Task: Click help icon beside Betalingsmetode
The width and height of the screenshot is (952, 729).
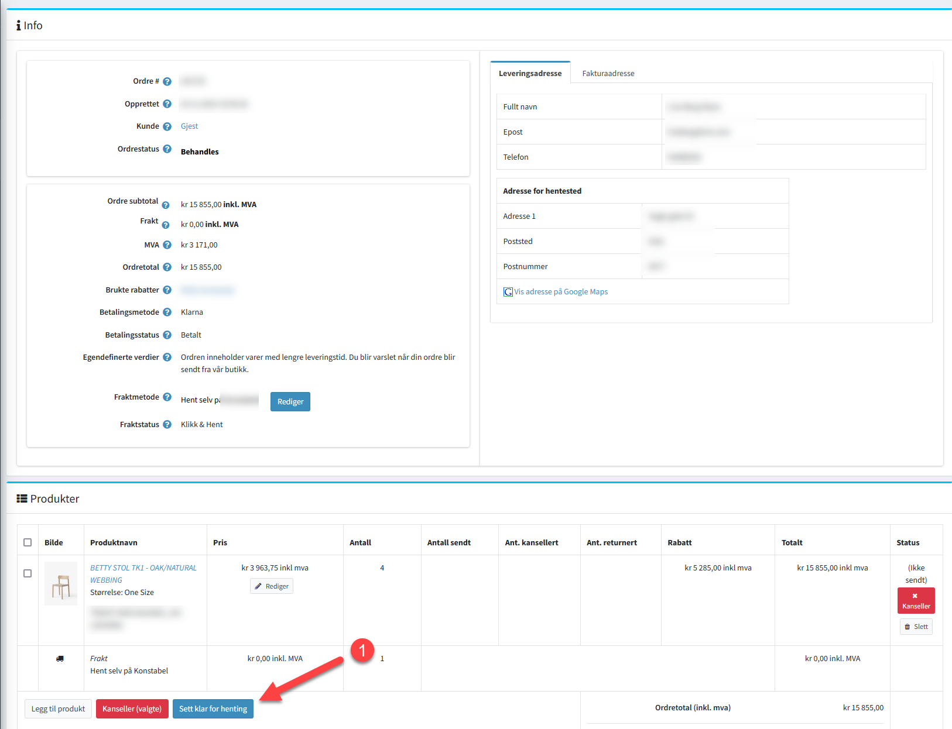Action: click(x=167, y=312)
